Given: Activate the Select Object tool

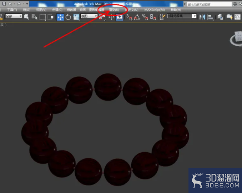Looking at the screenshot, I should (x=26, y=17).
